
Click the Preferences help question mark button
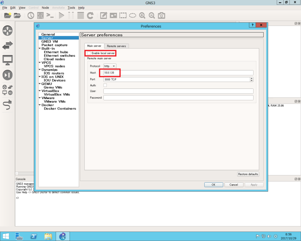coord(252,25)
